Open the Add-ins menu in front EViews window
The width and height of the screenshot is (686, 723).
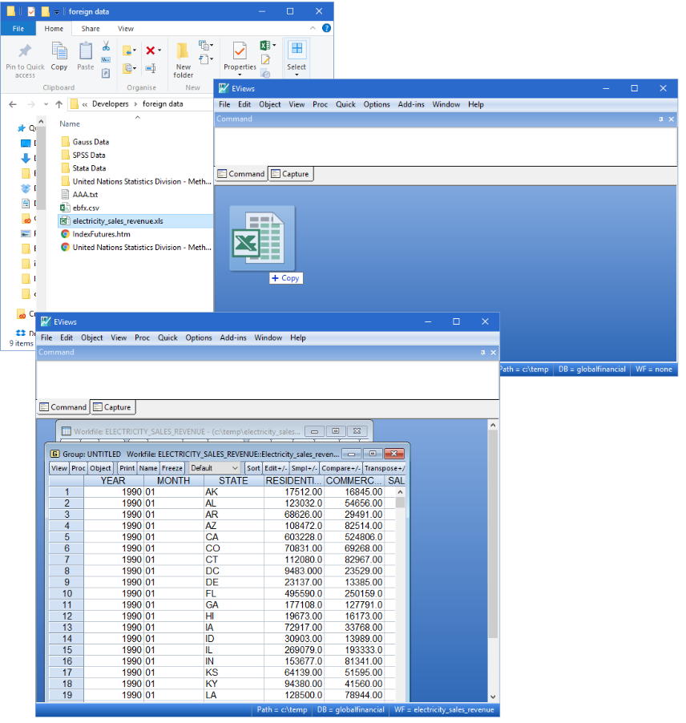click(x=233, y=338)
